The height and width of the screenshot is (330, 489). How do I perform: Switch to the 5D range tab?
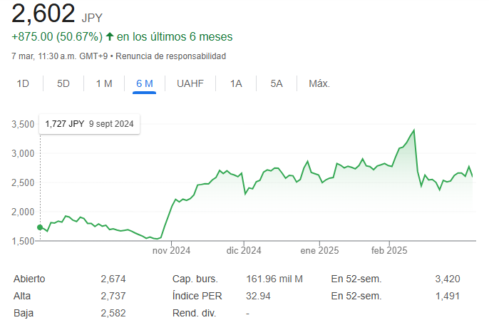[63, 83]
